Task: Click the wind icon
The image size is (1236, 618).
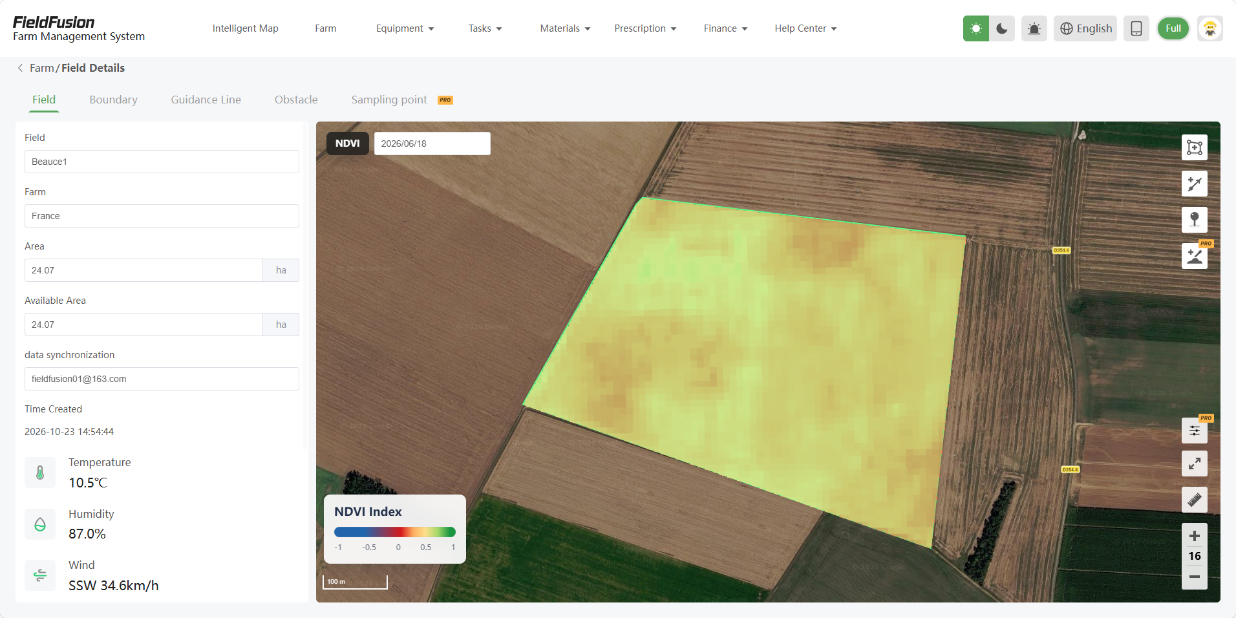Action: tap(40, 575)
